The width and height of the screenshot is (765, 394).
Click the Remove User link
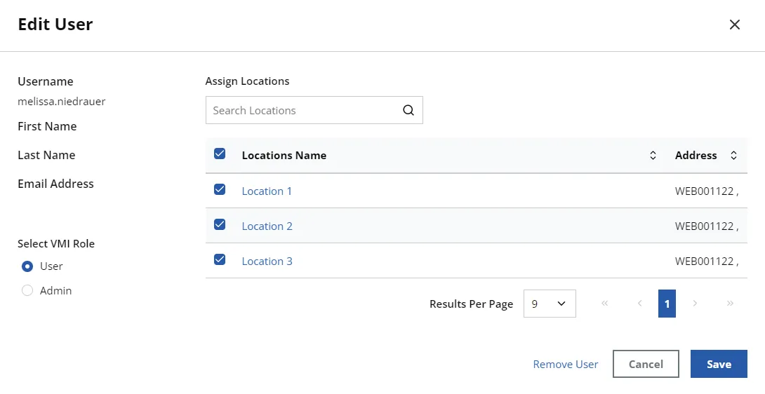pos(566,365)
